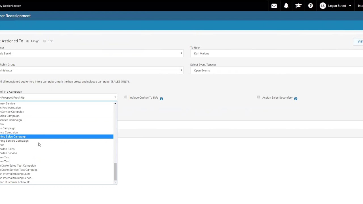Open the help question mark icon in top bar
Image resolution: width=363 pixels, height=204 pixels.
coord(311,6)
